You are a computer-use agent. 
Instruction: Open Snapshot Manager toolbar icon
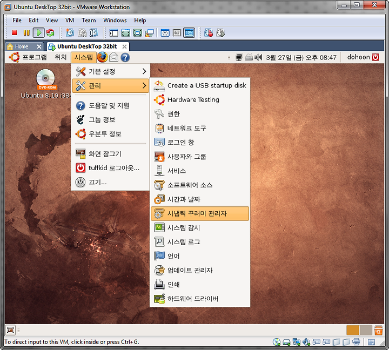(x=94, y=32)
